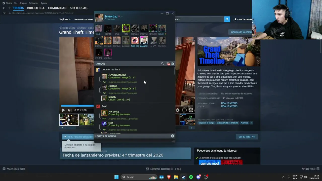Screen dimensions: 322x181
Task: Click the 'Viajes en el tiempo' tag
Action: coord(206,123)
